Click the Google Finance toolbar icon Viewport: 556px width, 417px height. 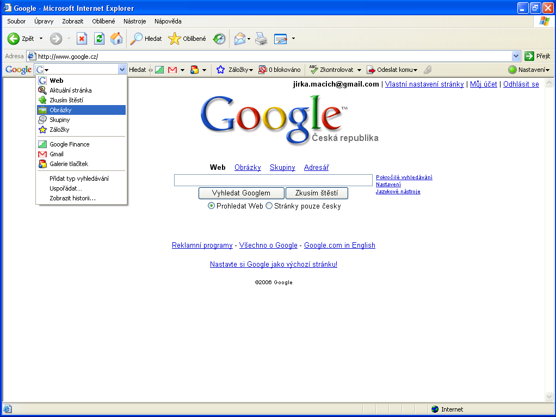point(159,70)
